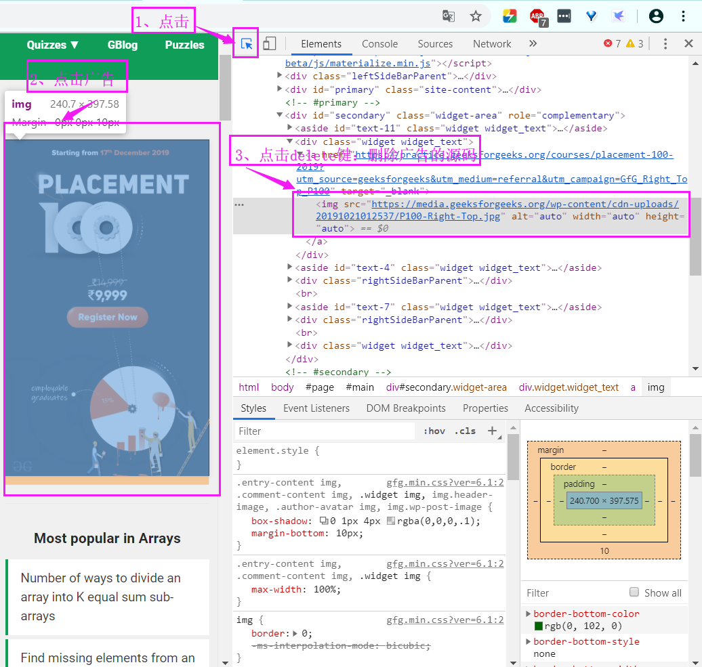
Task: Toggle Show all computed styles checkbox
Action: [634, 592]
